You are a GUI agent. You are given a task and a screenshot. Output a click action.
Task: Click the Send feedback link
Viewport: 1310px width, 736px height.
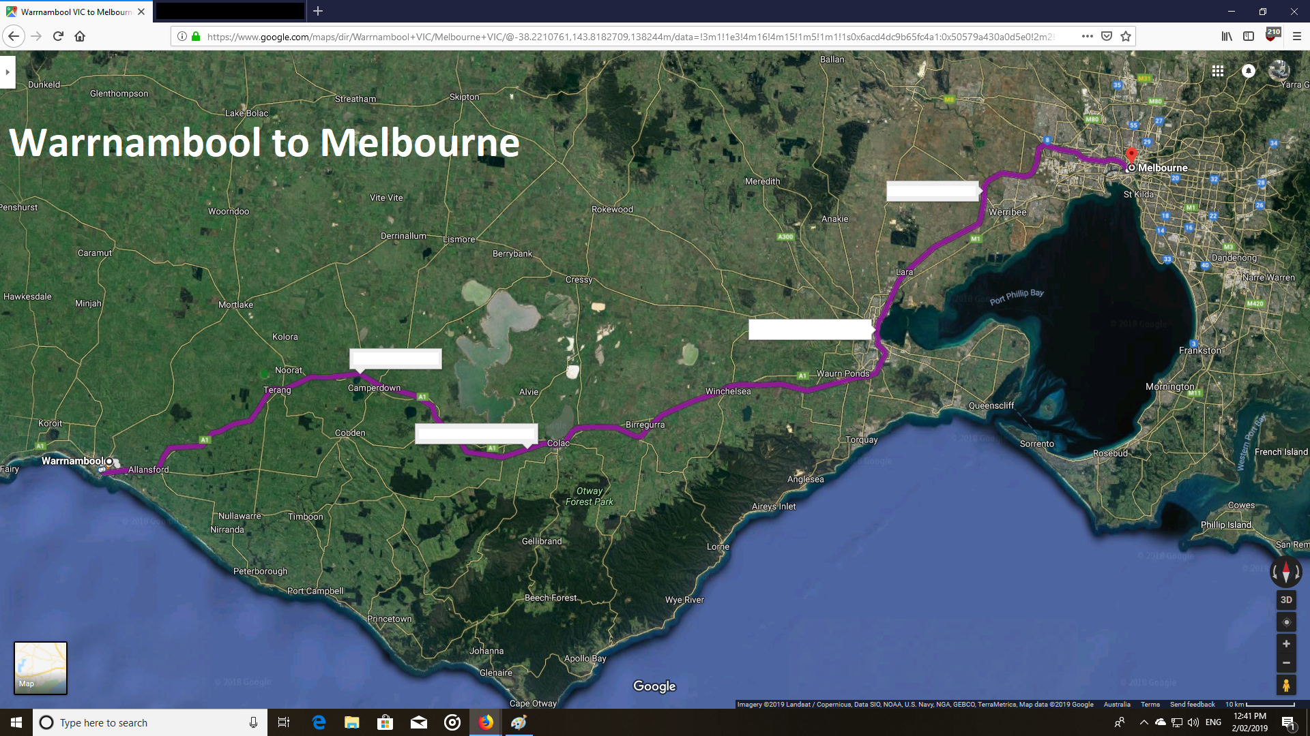[x=1192, y=705]
